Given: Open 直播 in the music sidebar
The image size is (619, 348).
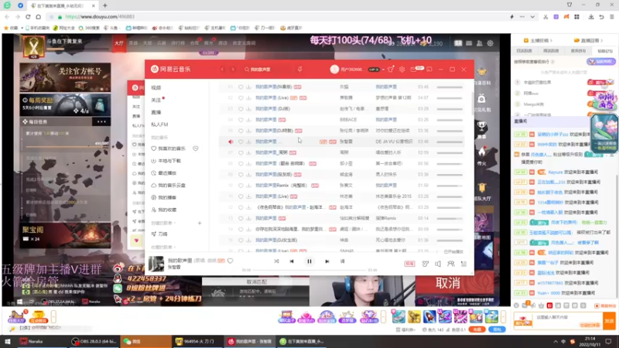Looking at the screenshot, I should [156, 112].
